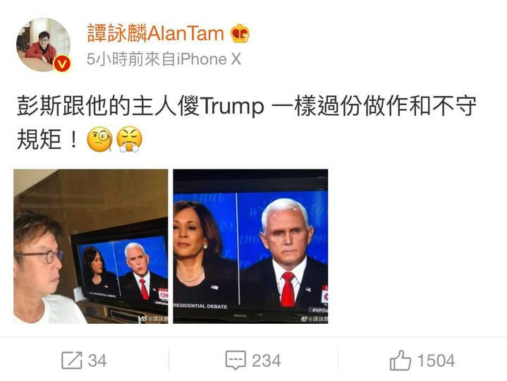Click the orange verified V badge
Viewport: 507px width, 381px height.
[61, 64]
